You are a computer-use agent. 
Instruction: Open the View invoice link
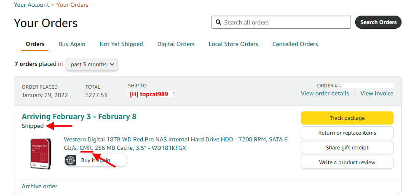point(377,93)
